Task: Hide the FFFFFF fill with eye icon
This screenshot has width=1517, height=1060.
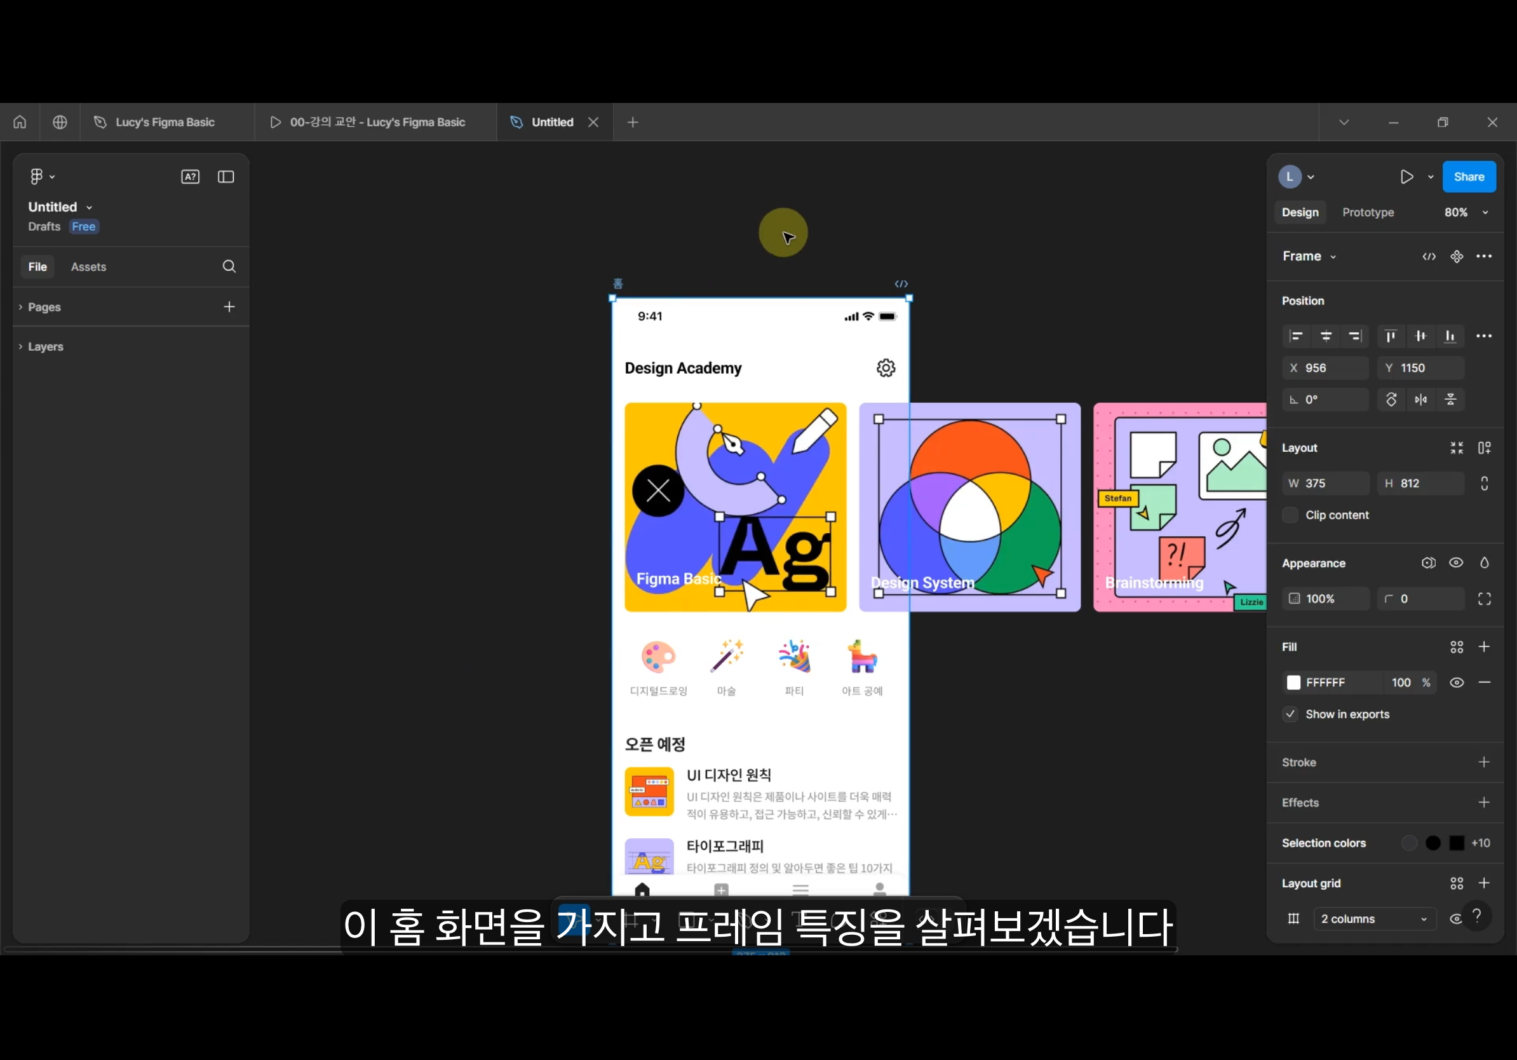Action: pos(1456,683)
